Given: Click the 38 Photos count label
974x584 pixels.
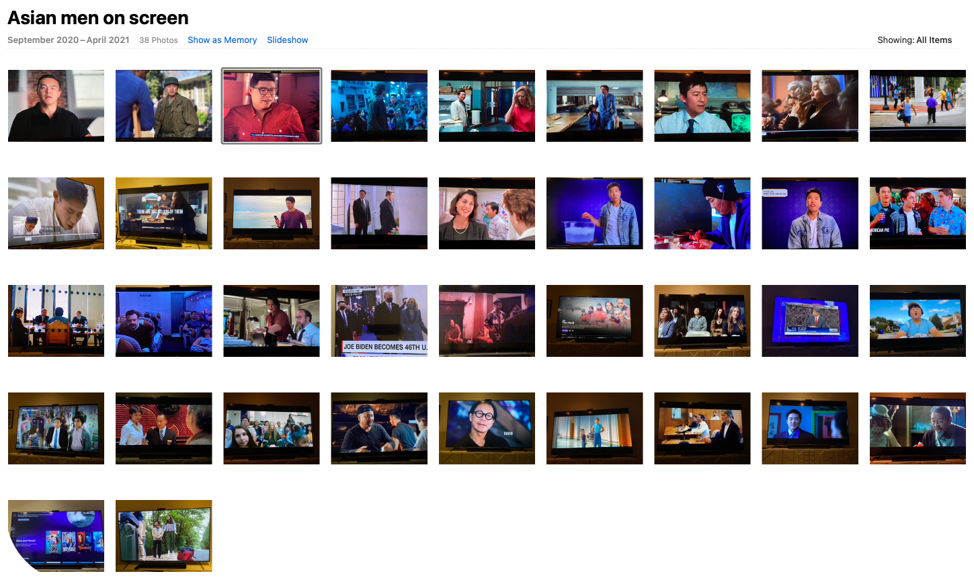Looking at the screenshot, I should point(159,40).
